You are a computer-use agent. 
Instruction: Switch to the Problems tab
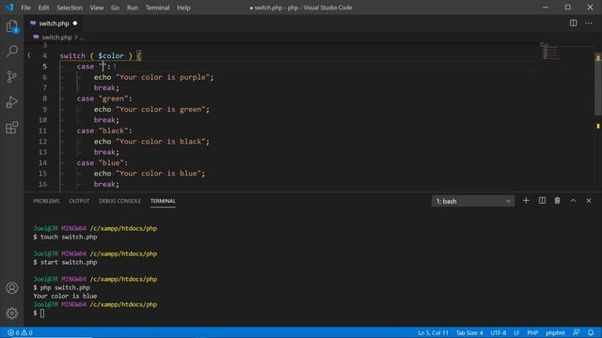[x=46, y=201]
